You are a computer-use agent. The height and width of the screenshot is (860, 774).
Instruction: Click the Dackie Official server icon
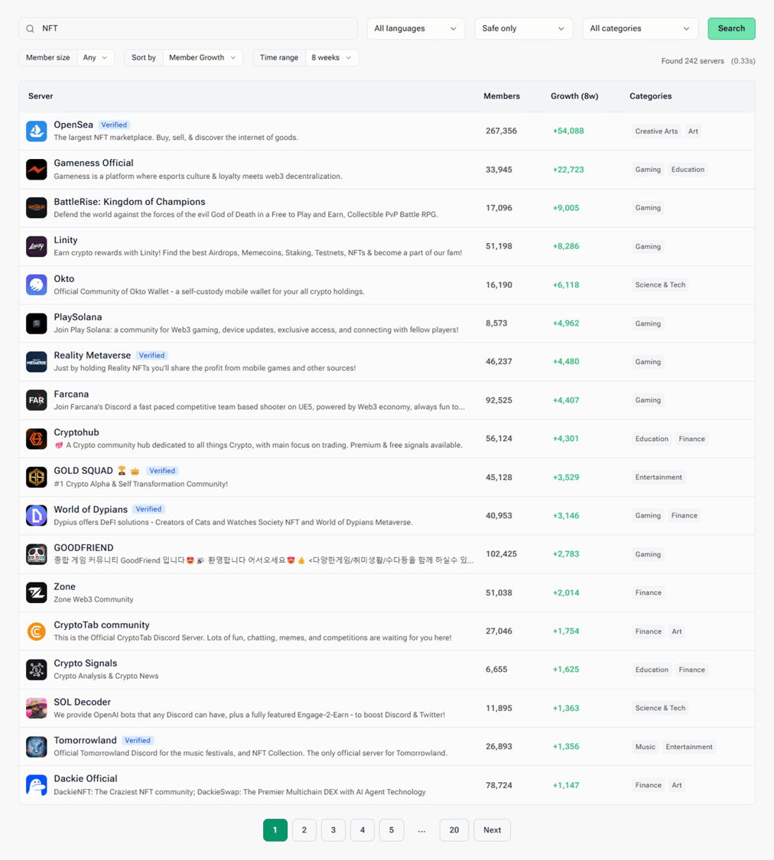coord(36,785)
